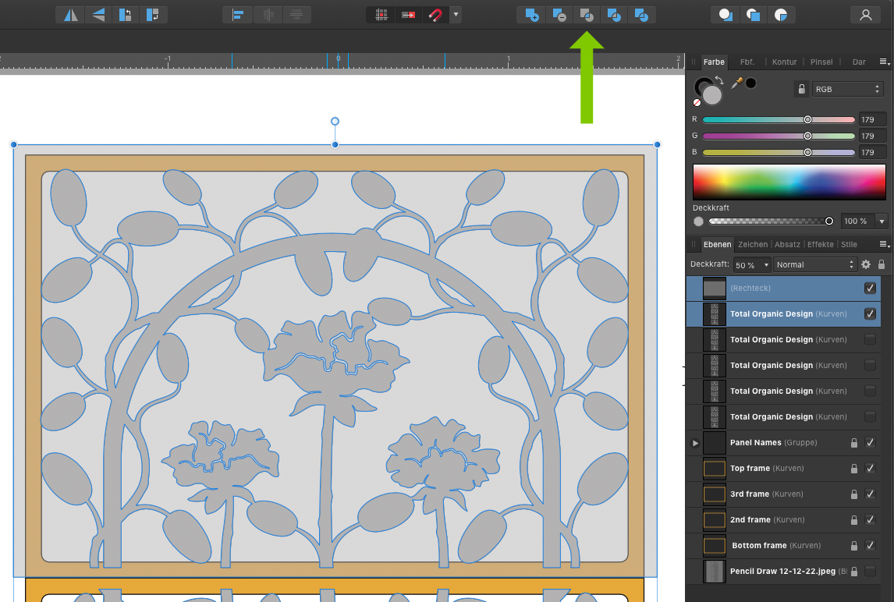The height and width of the screenshot is (602, 894).
Task: Switch to the Fbf. tab
Action: click(747, 62)
